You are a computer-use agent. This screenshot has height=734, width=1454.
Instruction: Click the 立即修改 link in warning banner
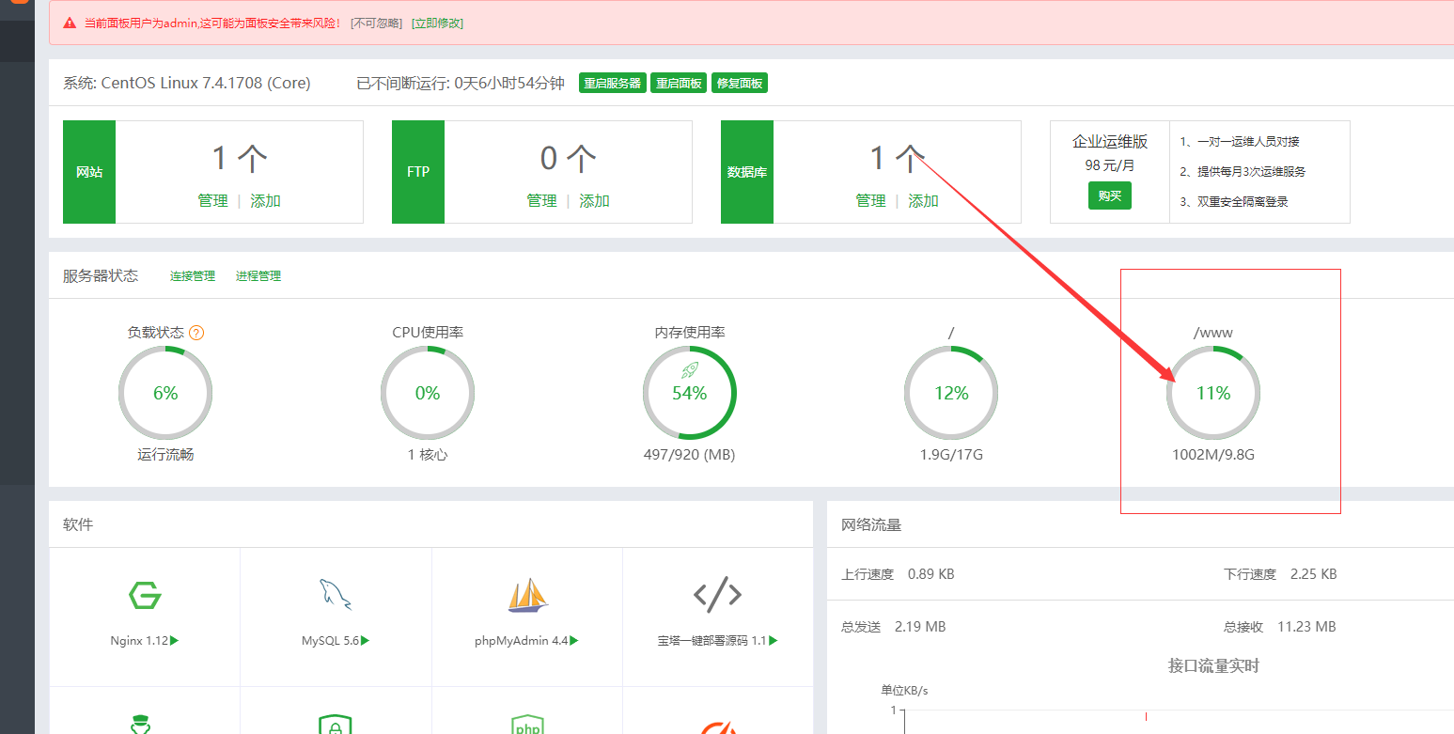tap(437, 23)
